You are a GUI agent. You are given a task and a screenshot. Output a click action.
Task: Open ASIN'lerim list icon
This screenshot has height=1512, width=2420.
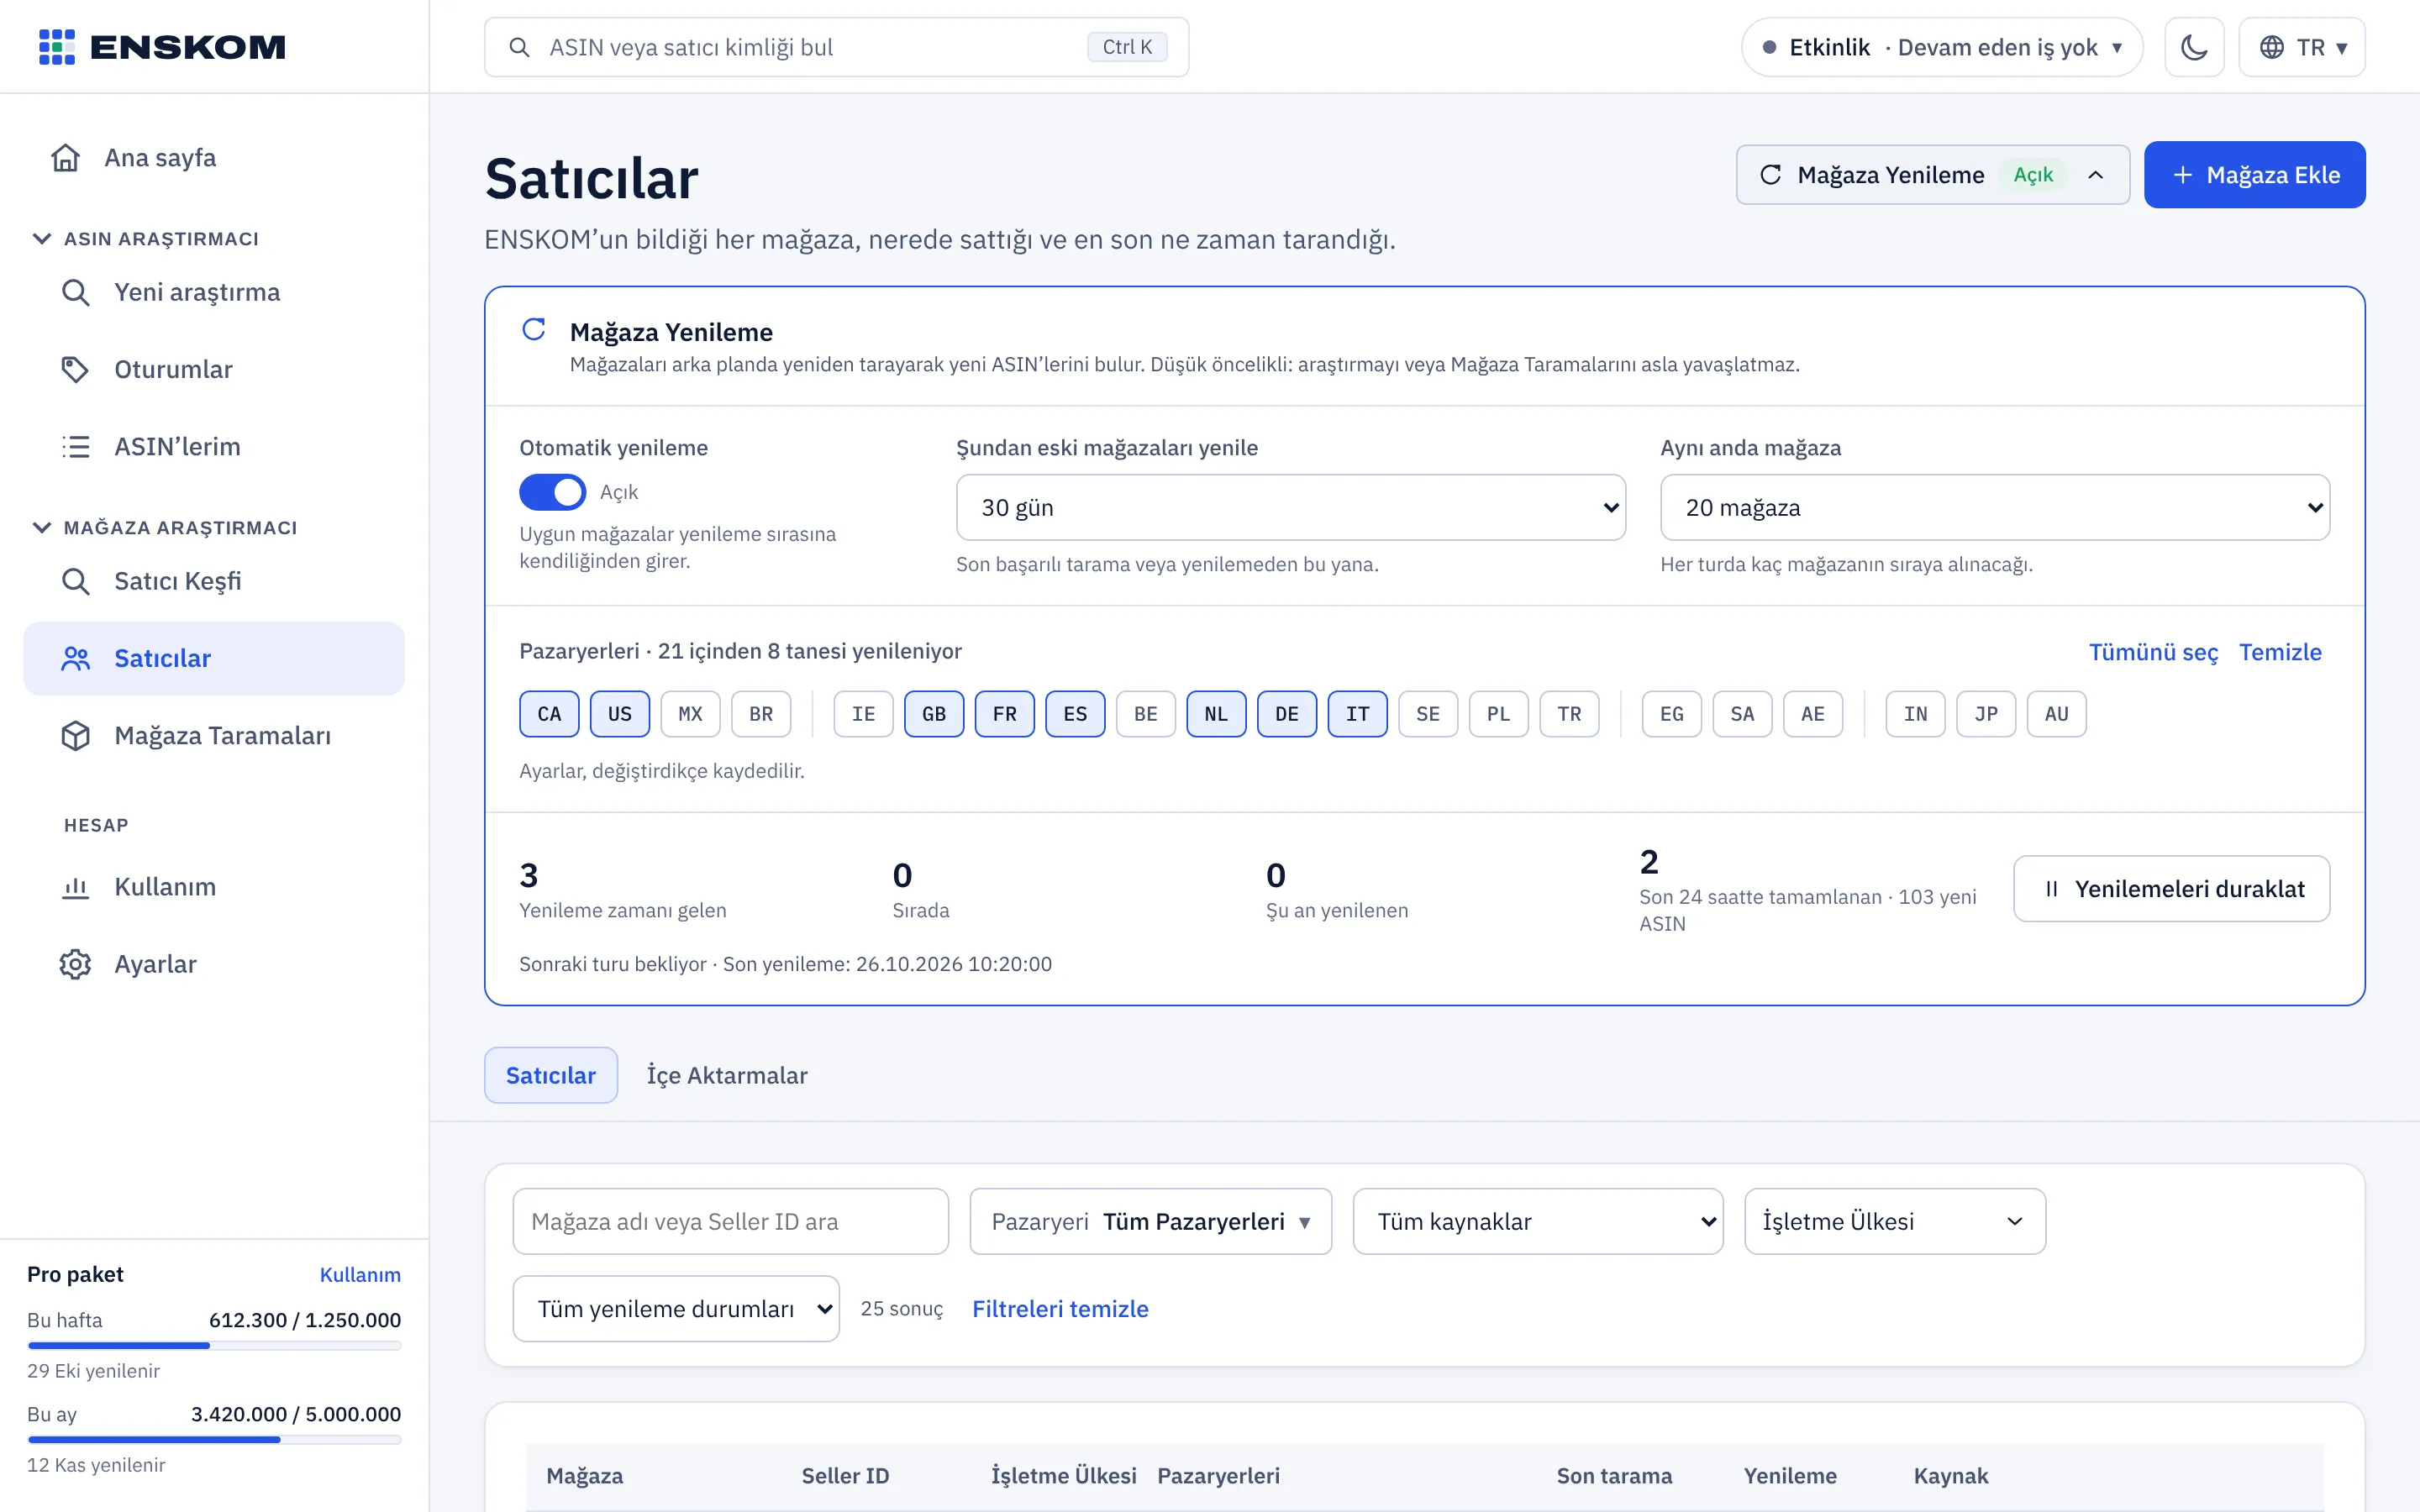75,446
